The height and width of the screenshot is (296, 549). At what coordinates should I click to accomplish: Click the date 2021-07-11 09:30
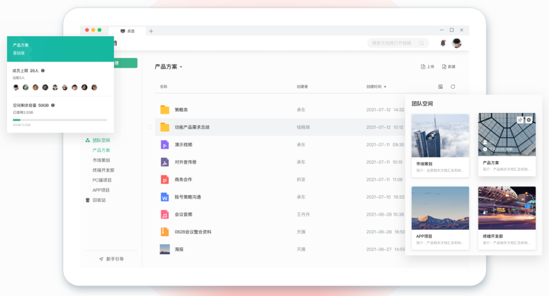point(385,145)
